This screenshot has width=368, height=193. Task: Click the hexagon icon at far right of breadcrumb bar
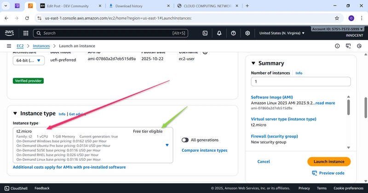coord(359,46)
